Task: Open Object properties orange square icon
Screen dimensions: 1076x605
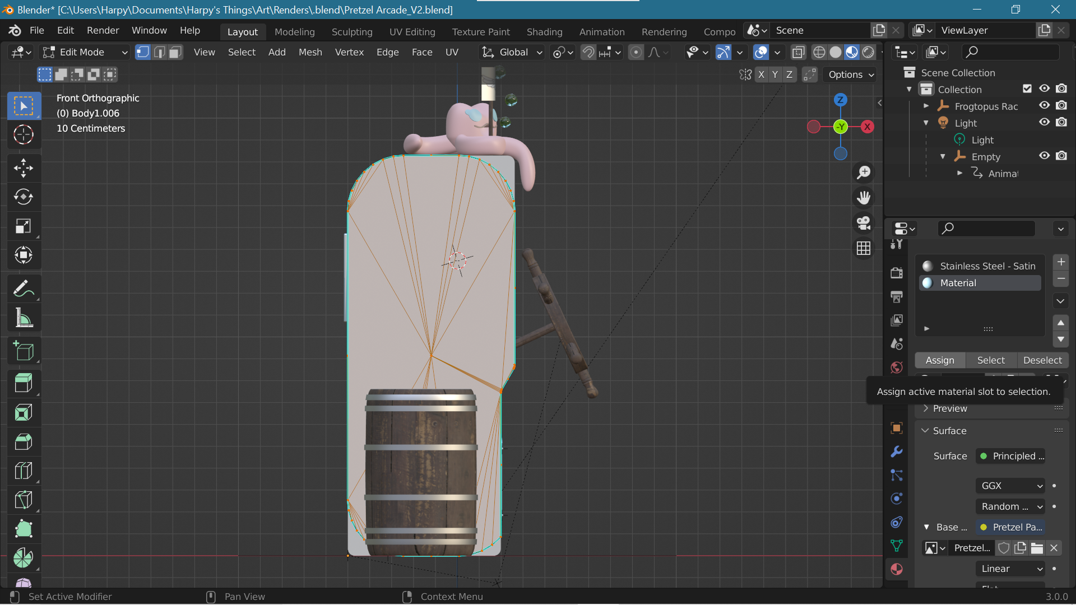Action: 897,428
